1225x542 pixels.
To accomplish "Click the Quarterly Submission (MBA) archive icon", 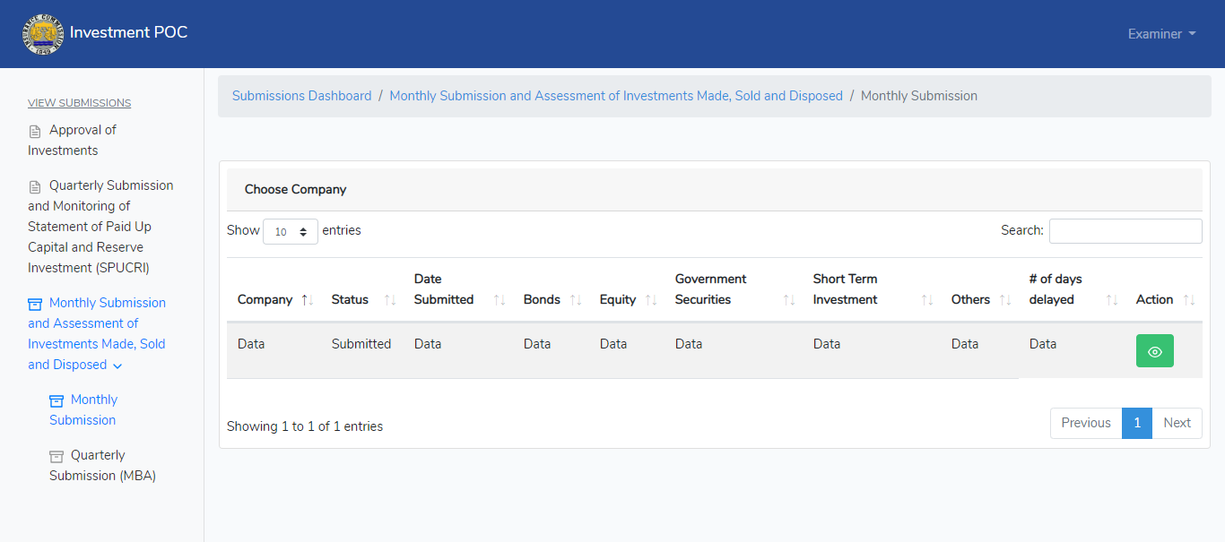I will 56,456.
